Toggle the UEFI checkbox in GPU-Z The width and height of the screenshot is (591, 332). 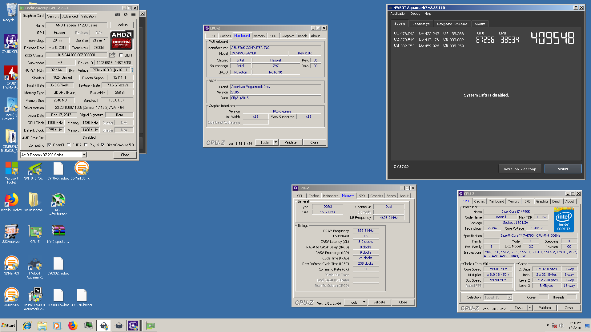click(121, 55)
